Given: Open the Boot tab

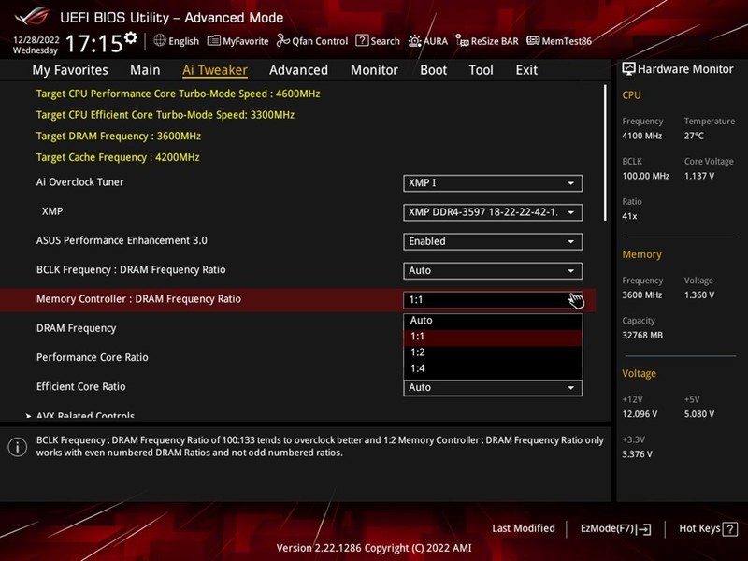Looking at the screenshot, I should pos(433,69).
